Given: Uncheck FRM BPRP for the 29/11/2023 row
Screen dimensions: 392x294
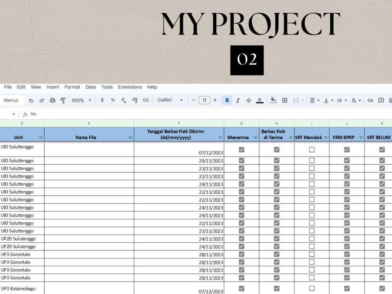Looking at the screenshot, I should click(x=347, y=160).
